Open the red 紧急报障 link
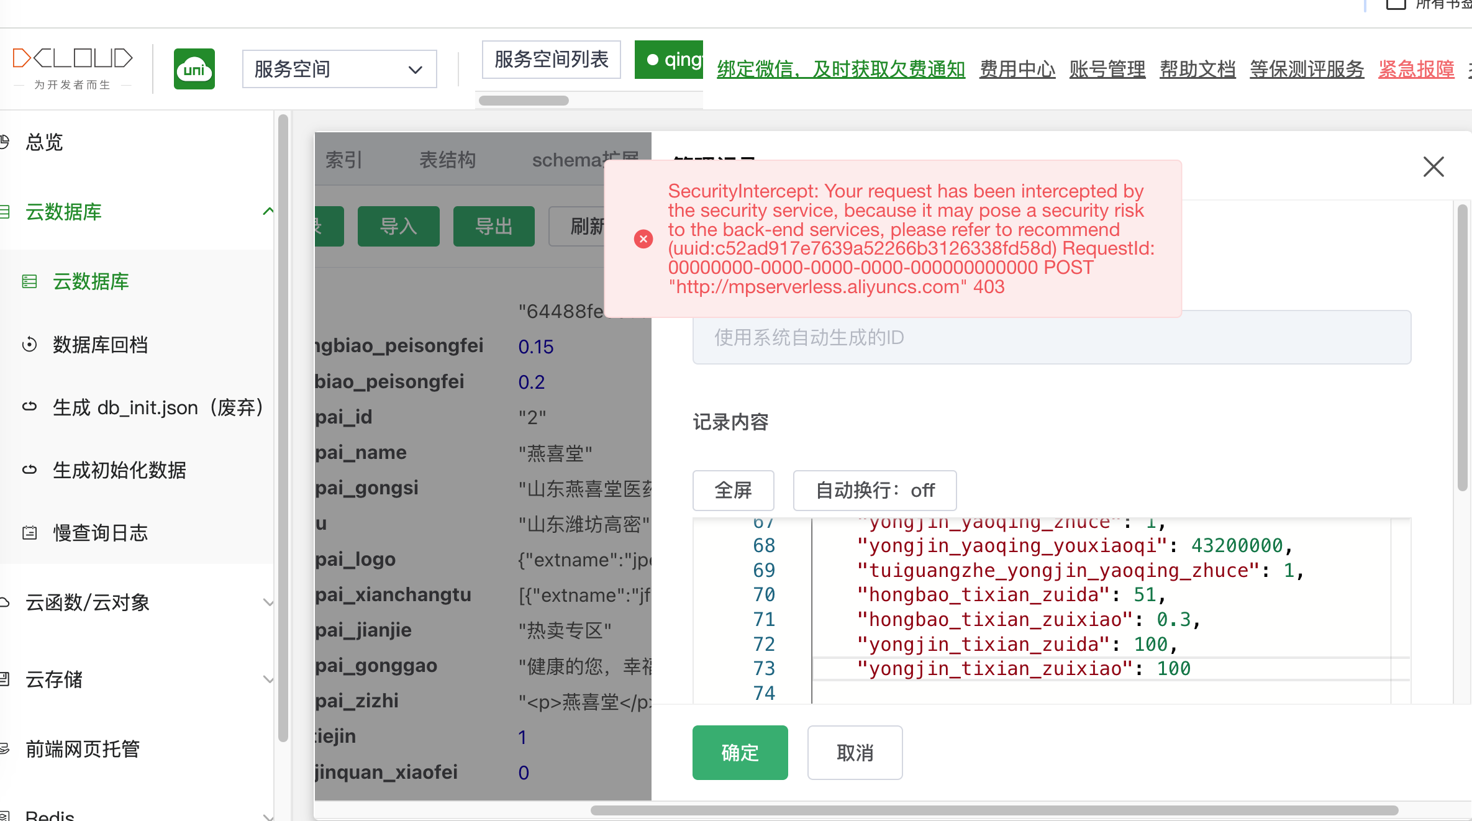 pos(1416,69)
